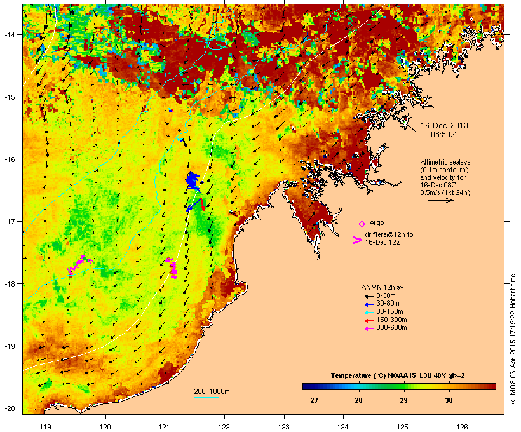Click the magenta drifter track near 119.5E
This screenshot has width=521, height=432.
(79, 265)
